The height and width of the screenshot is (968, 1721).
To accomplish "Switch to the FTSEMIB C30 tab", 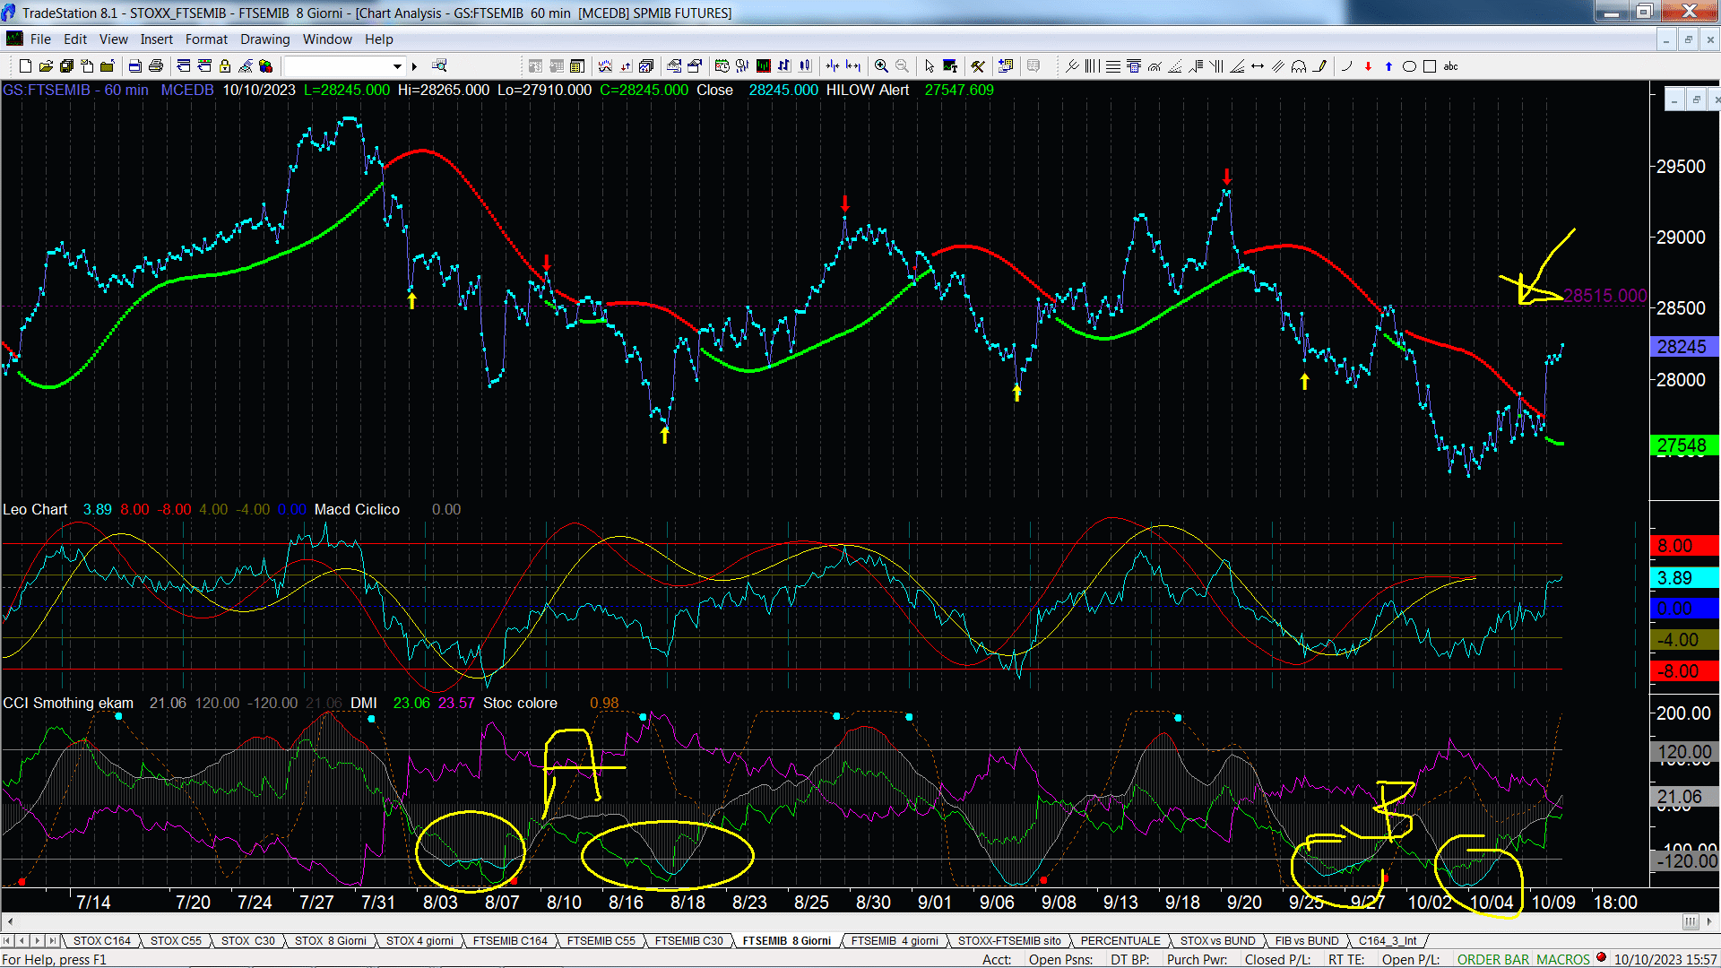I will pyautogui.click(x=688, y=941).
